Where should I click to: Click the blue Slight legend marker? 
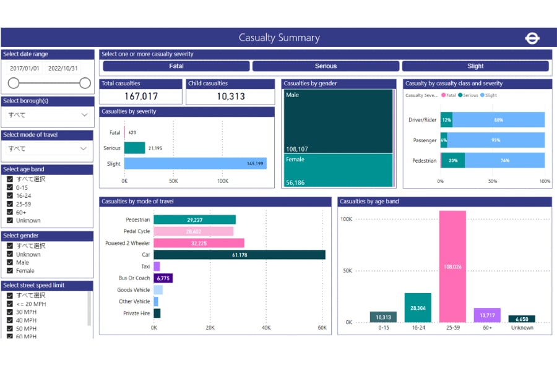click(x=483, y=95)
